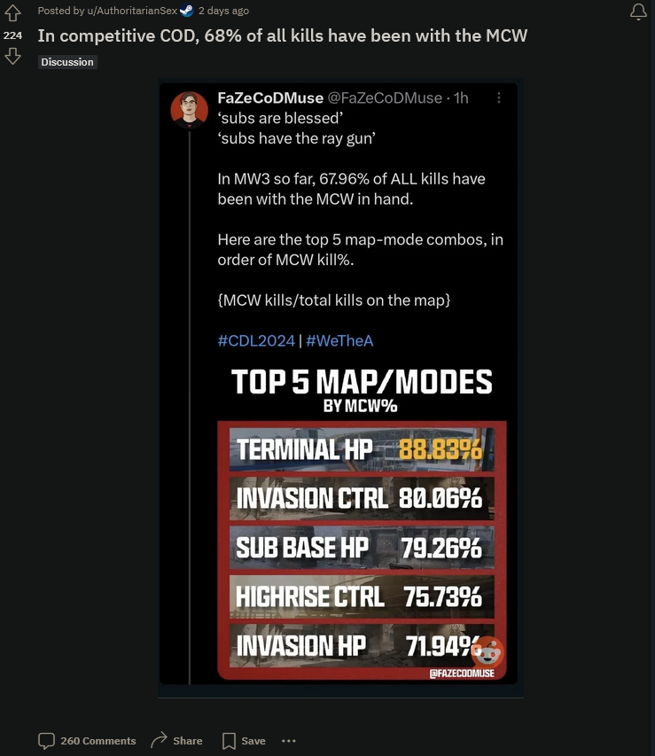Toggle notification bell for this post
This screenshot has height=756, width=655.
click(x=638, y=12)
